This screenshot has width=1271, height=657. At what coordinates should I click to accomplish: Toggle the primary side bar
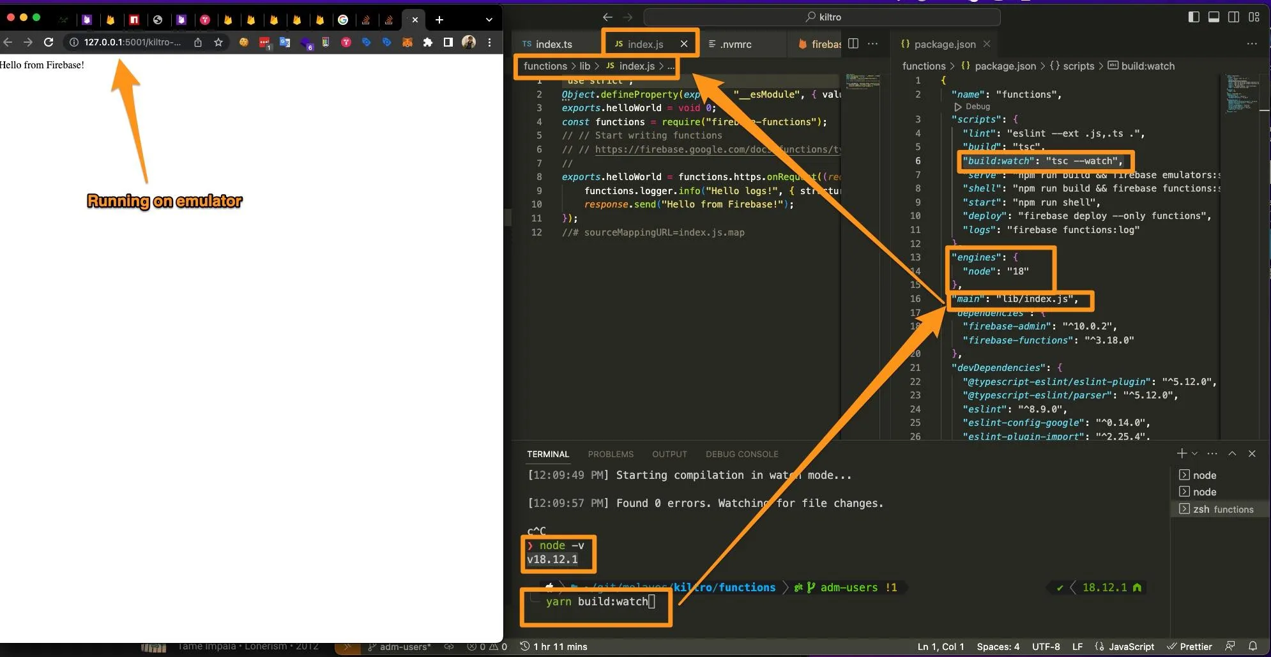pos(1193,17)
